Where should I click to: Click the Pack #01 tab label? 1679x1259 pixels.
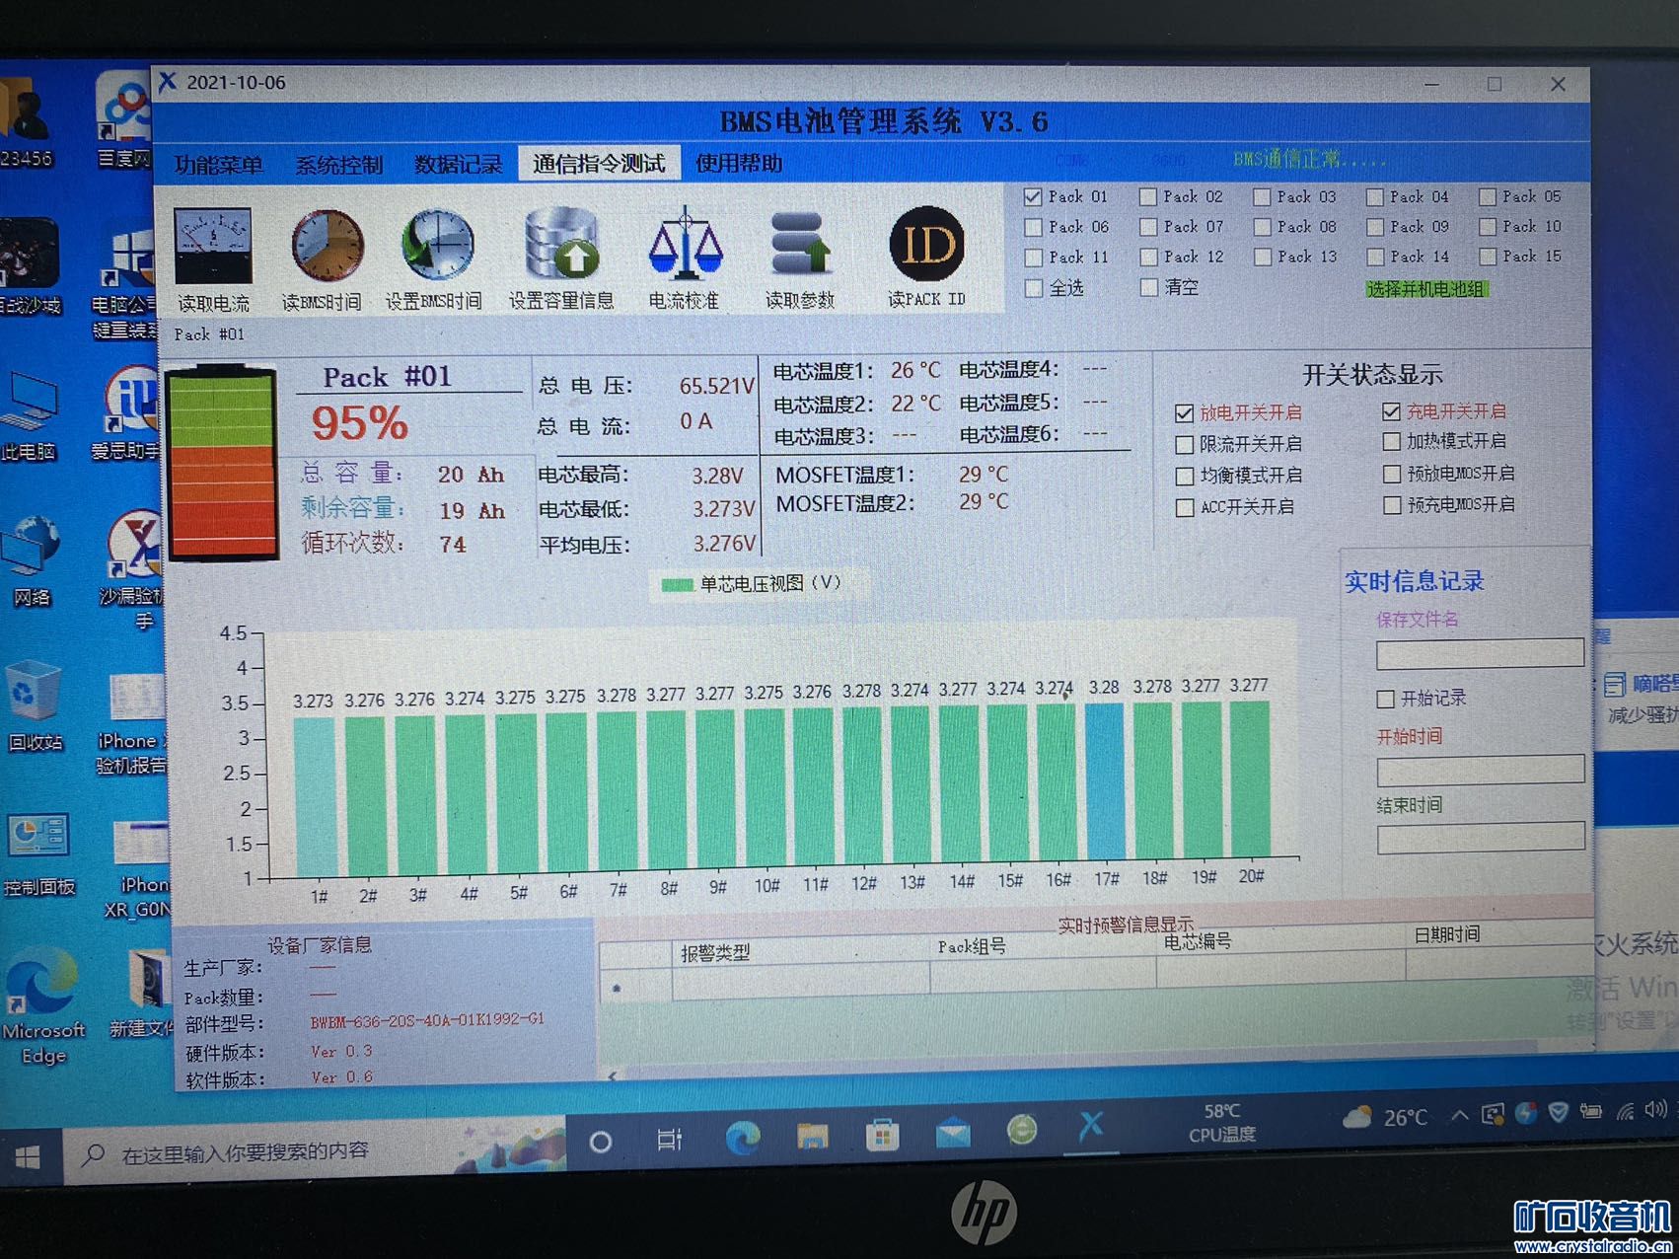tap(209, 334)
